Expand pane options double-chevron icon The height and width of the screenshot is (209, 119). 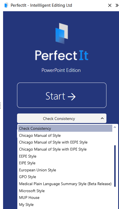click(x=117, y=5)
